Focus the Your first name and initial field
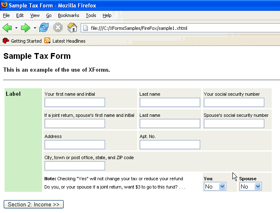The image size is (280, 213). (75, 102)
